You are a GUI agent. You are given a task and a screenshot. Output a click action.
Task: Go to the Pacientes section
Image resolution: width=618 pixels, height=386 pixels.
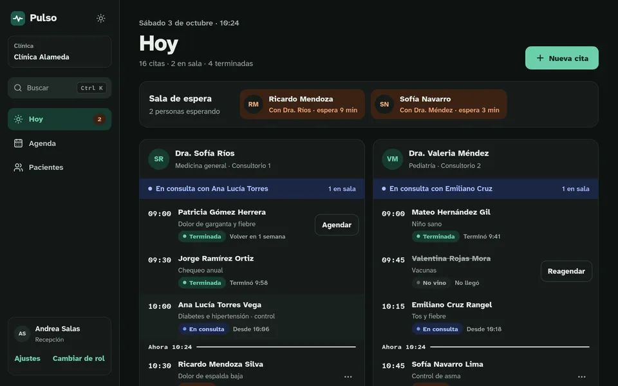click(x=59, y=167)
